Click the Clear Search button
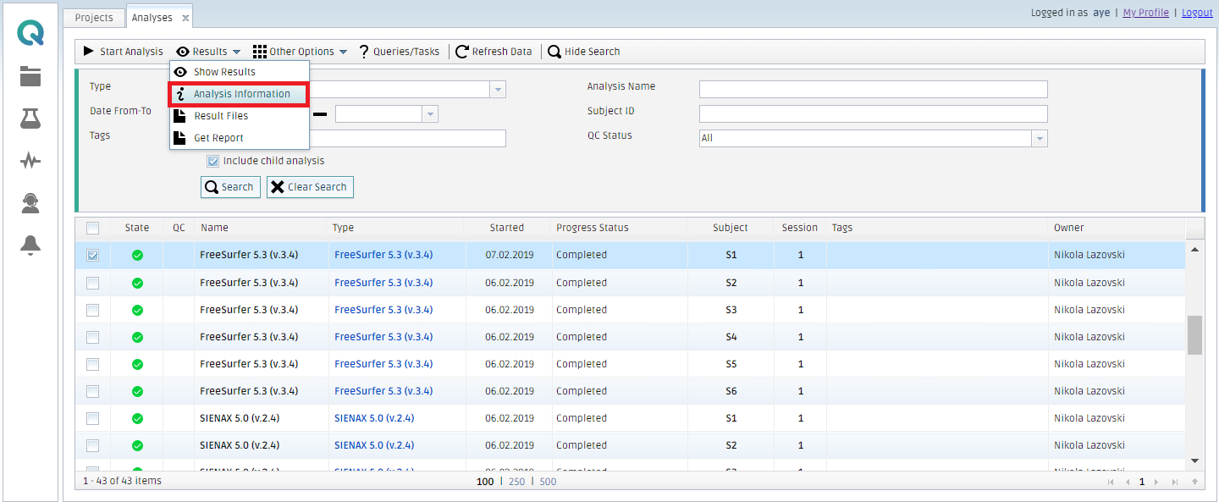Screen dimensions: 1219x502 [310, 187]
